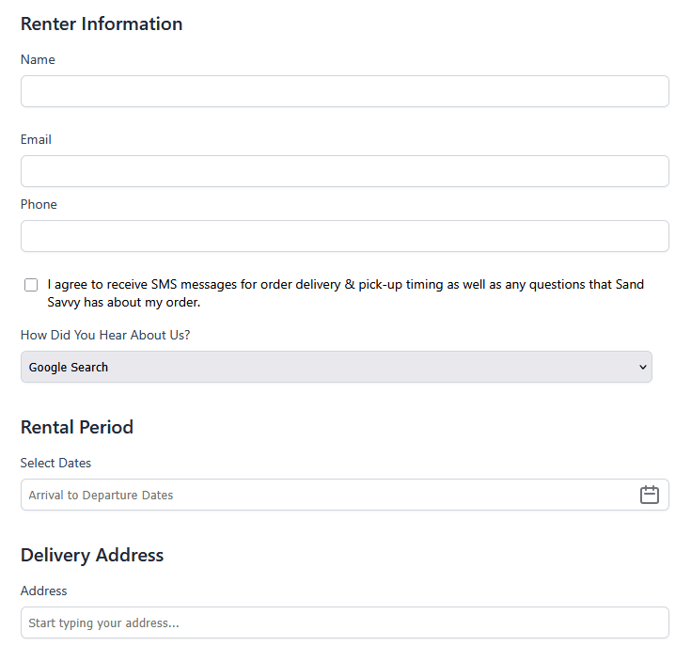Click the Name field label
The image size is (675, 646).
click(x=38, y=59)
